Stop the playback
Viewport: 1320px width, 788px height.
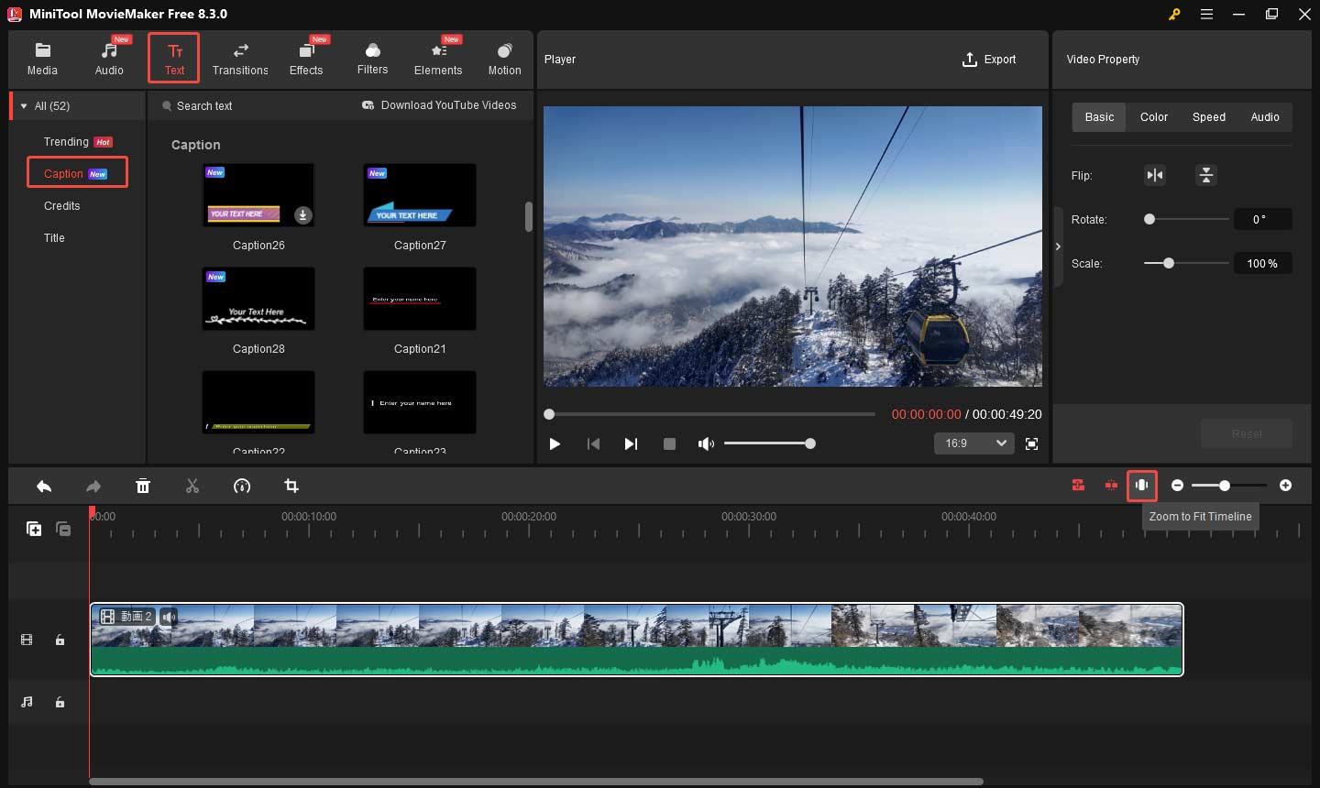point(669,443)
